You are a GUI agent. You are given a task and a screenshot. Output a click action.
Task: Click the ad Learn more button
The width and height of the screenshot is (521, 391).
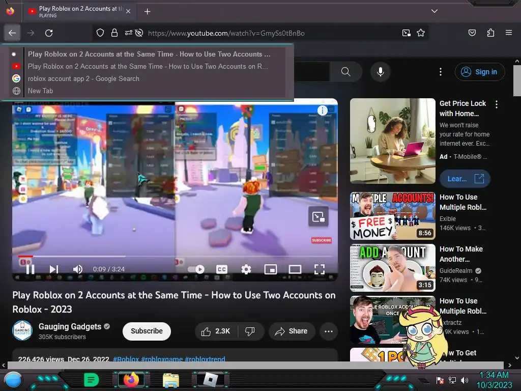(x=465, y=179)
